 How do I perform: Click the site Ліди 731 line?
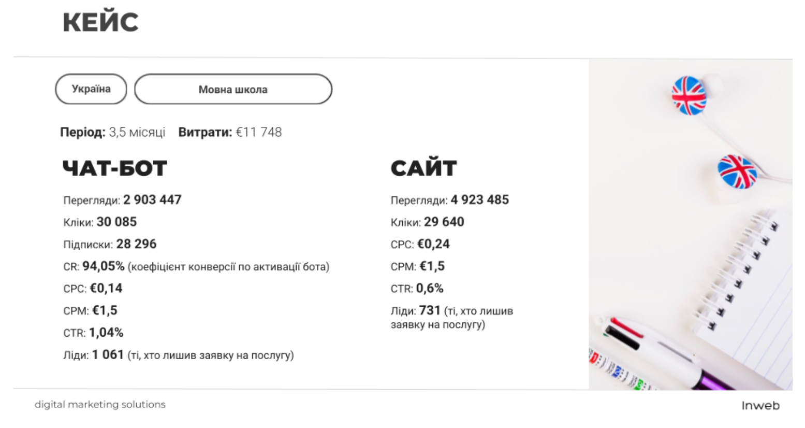pos(452,317)
